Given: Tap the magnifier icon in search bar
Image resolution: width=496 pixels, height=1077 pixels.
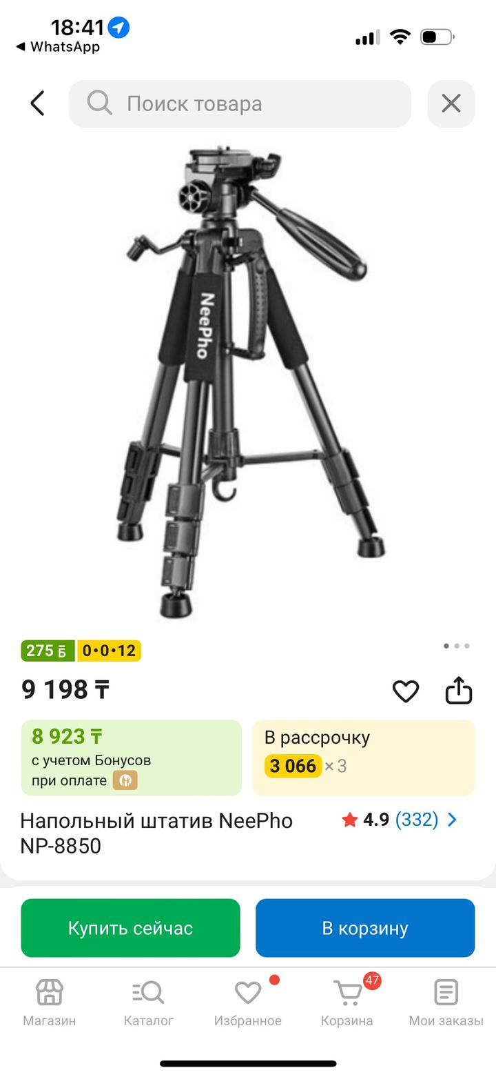Looking at the screenshot, I should [x=99, y=103].
